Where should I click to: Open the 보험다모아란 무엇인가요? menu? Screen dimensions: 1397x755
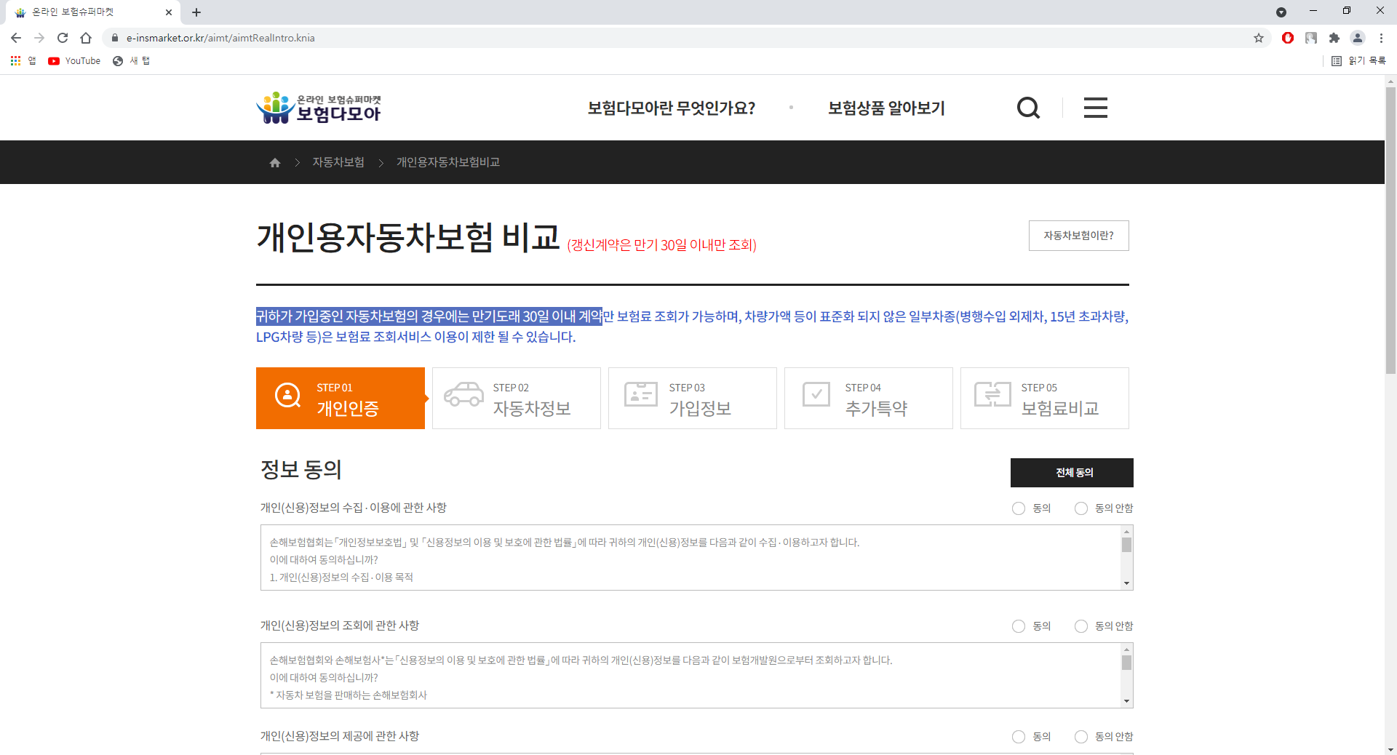click(x=672, y=108)
